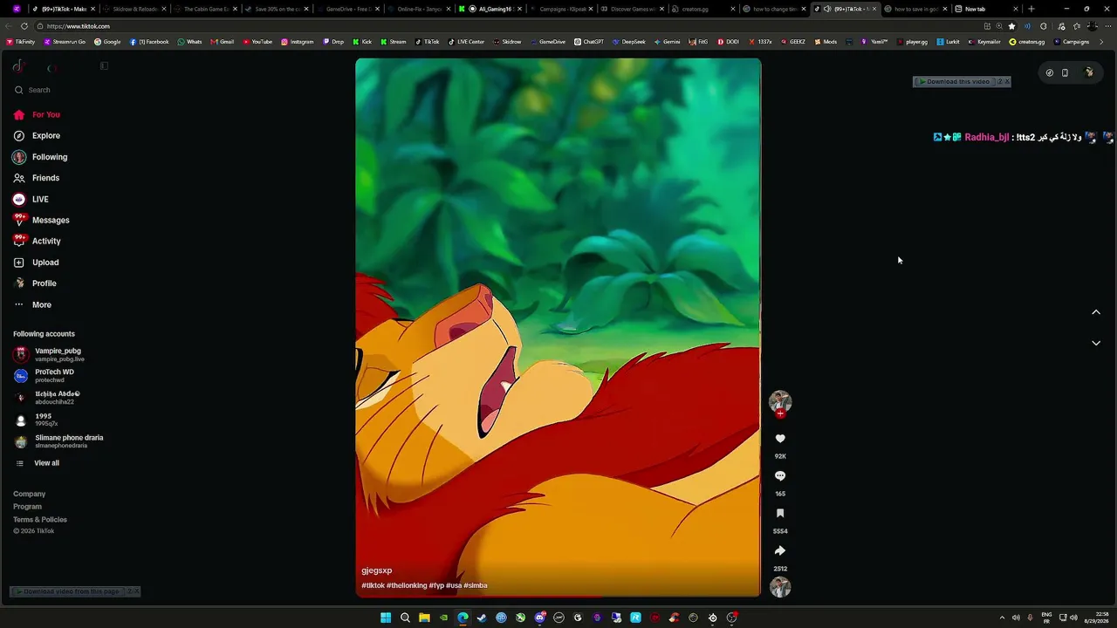Open the YouTube bookmark
The image size is (1117, 628).
[x=257, y=42]
